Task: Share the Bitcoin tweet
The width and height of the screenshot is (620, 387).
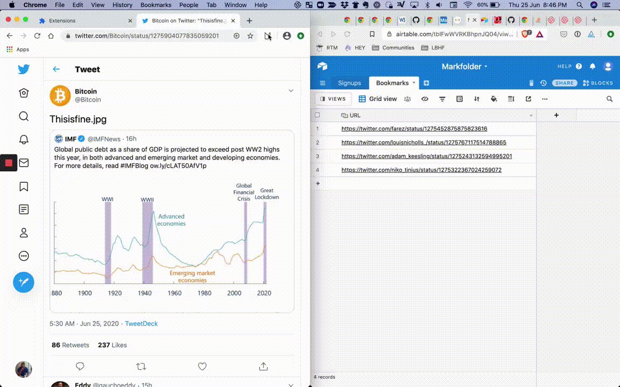Action: click(x=263, y=367)
